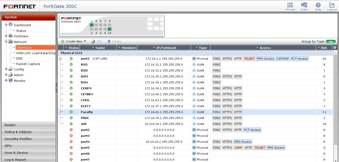This screenshot has height=162, width=339.
Task: Click the sidebar collapse handle
Action: tap(56, 88)
